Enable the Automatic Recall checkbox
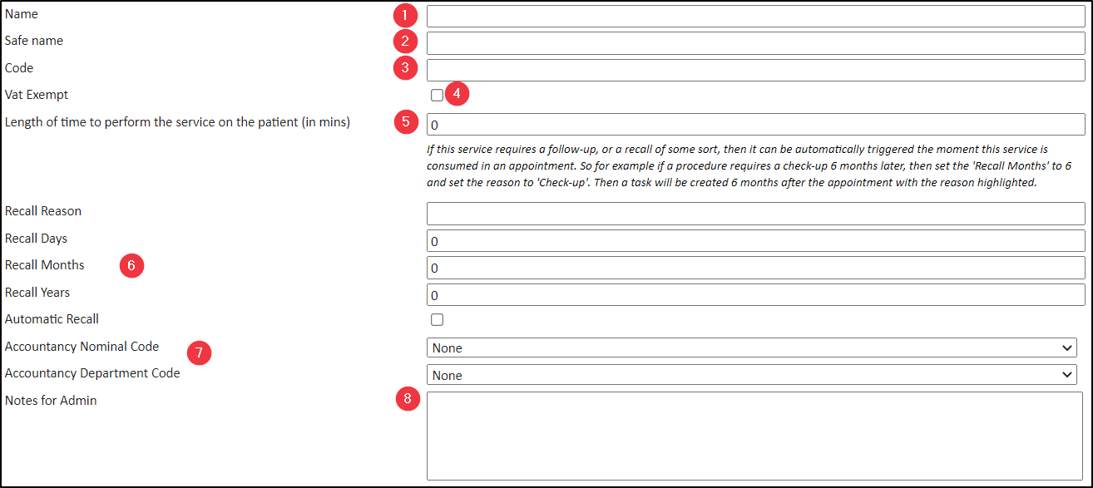The height and width of the screenshot is (488, 1093). pos(437,319)
